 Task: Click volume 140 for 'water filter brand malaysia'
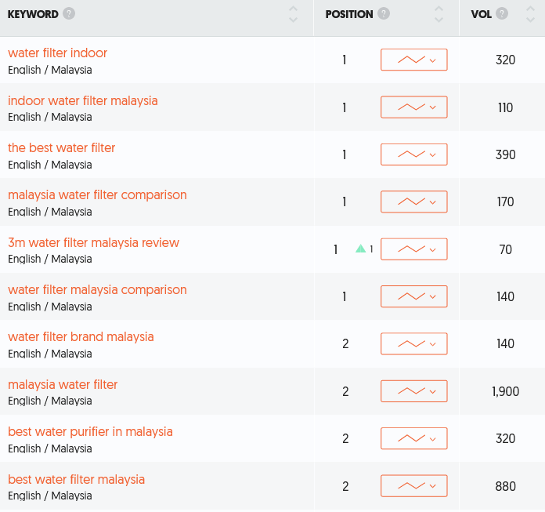click(505, 344)
